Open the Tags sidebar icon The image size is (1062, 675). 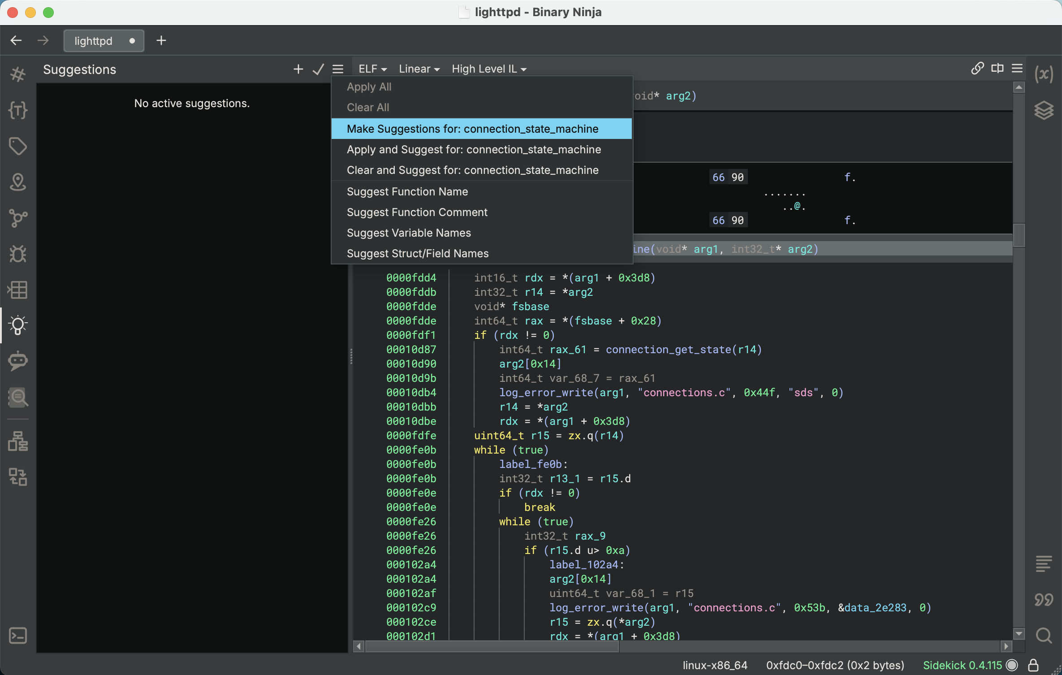(18, 146)
